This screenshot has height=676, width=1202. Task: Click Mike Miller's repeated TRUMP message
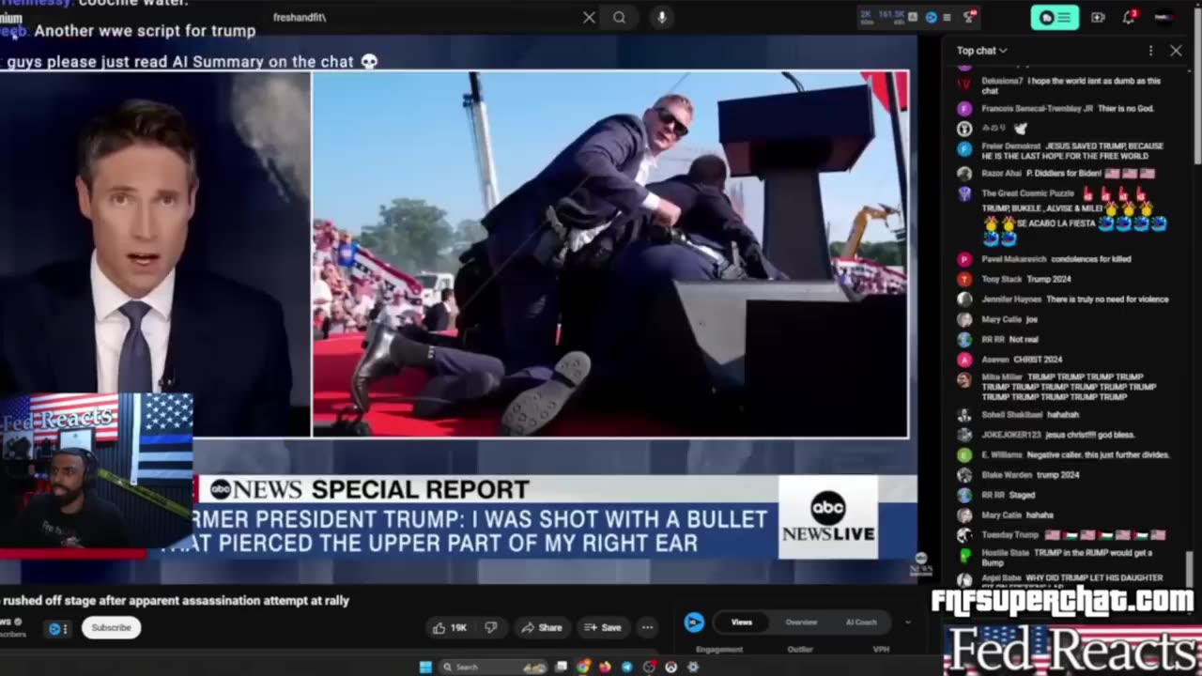(x=1069, y=387)
